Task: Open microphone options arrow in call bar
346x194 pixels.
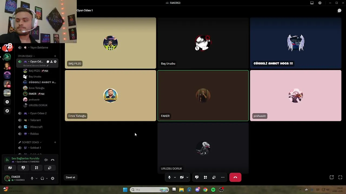Action: [175, 177]
